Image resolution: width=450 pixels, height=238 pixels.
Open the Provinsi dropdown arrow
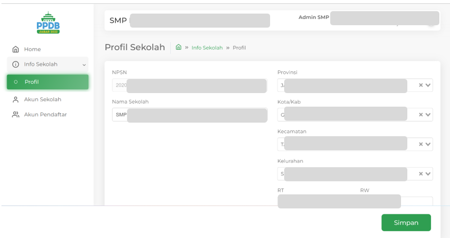click(428, 85)
